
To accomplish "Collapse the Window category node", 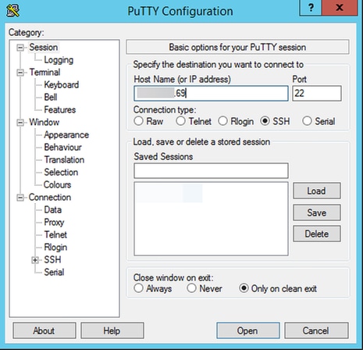I will tap(20, 123).
